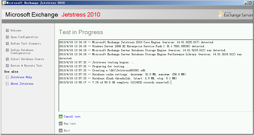
Task: Go to Open Configuration step
Action: 24,37
